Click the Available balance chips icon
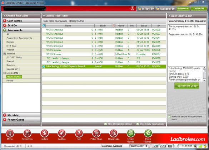The image size is (209, 150). [x=158, y=9]
